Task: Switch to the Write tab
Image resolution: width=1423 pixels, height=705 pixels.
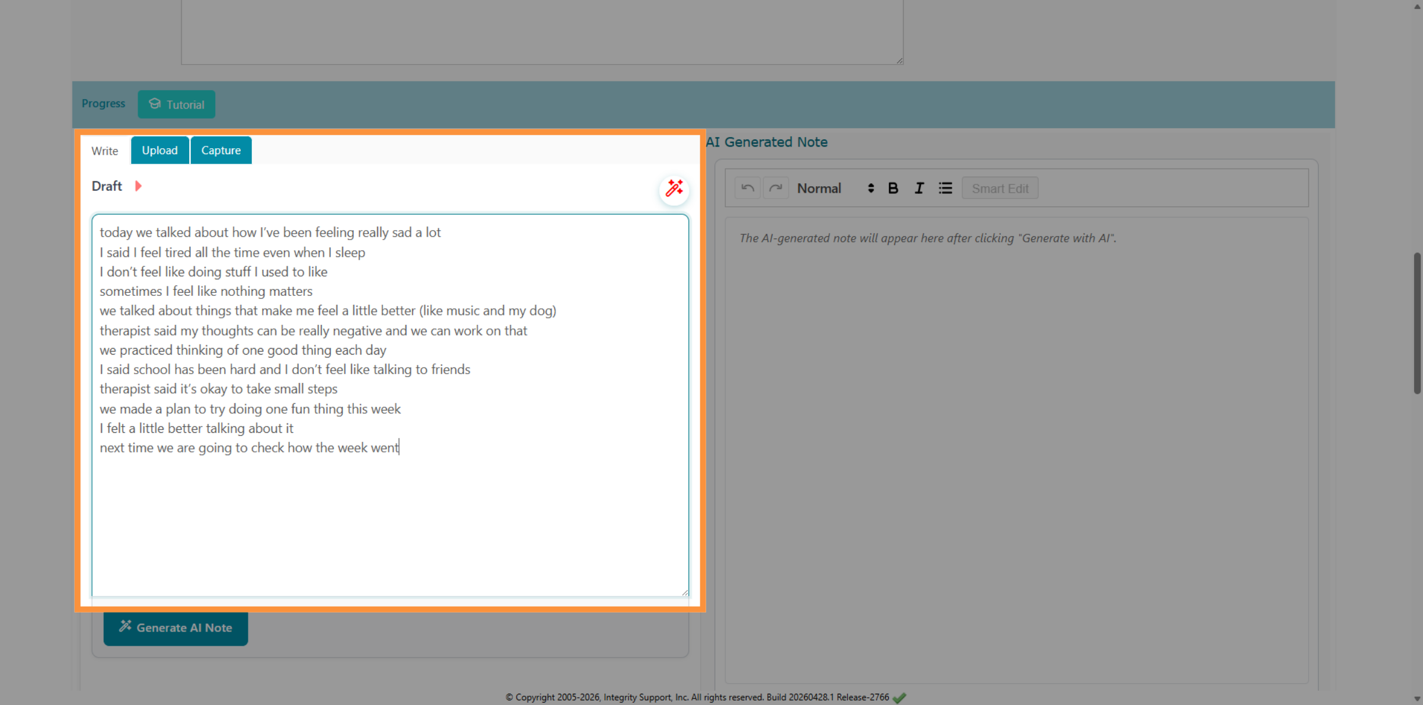Action: (x=105, y=151)
